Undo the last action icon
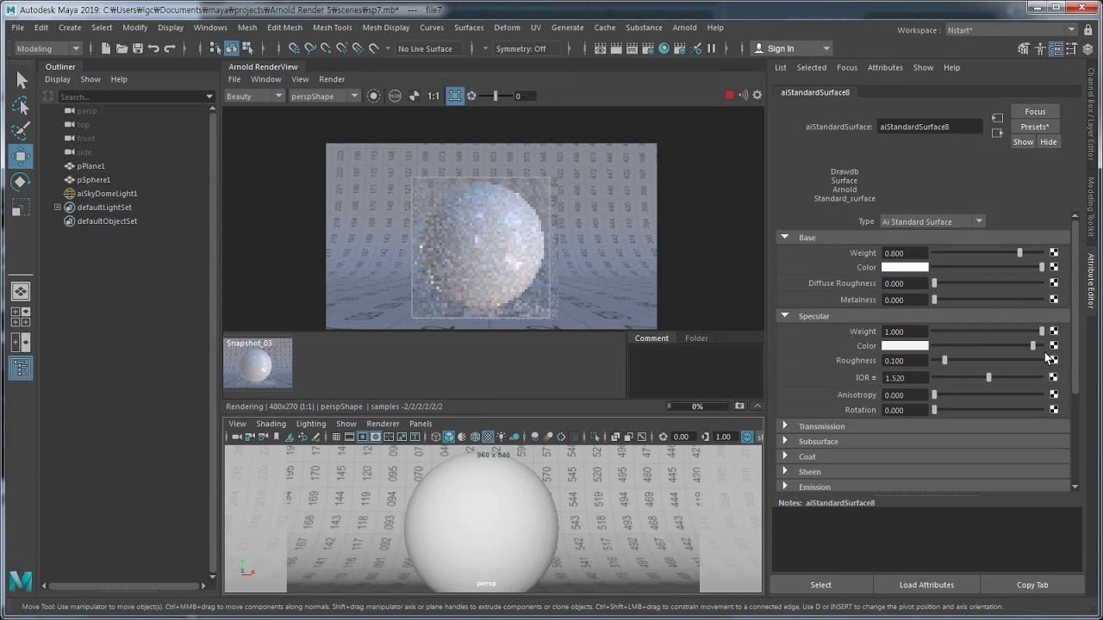Viewport: 1103px width, 620px height. pyautogui.click(x=153, y=48)
